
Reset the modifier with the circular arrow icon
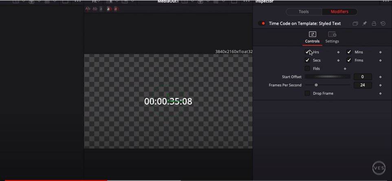pyautogui.click(x=383, y=24)
